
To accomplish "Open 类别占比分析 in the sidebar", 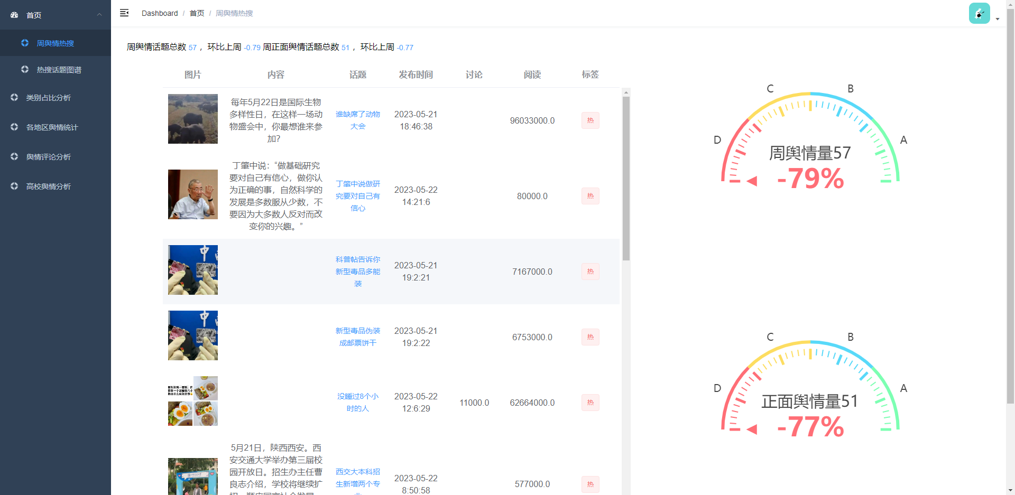I will (56, 97).
